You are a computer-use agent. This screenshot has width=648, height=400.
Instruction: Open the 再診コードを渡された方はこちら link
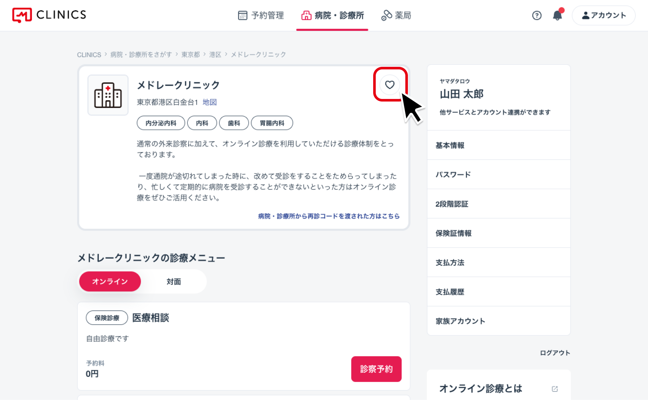coord(329,216)
